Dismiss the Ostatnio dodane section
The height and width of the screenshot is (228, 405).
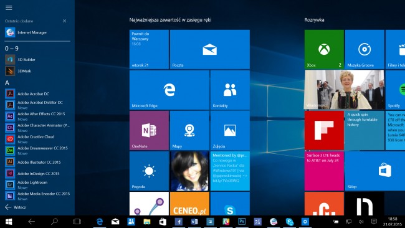point(64,21)
